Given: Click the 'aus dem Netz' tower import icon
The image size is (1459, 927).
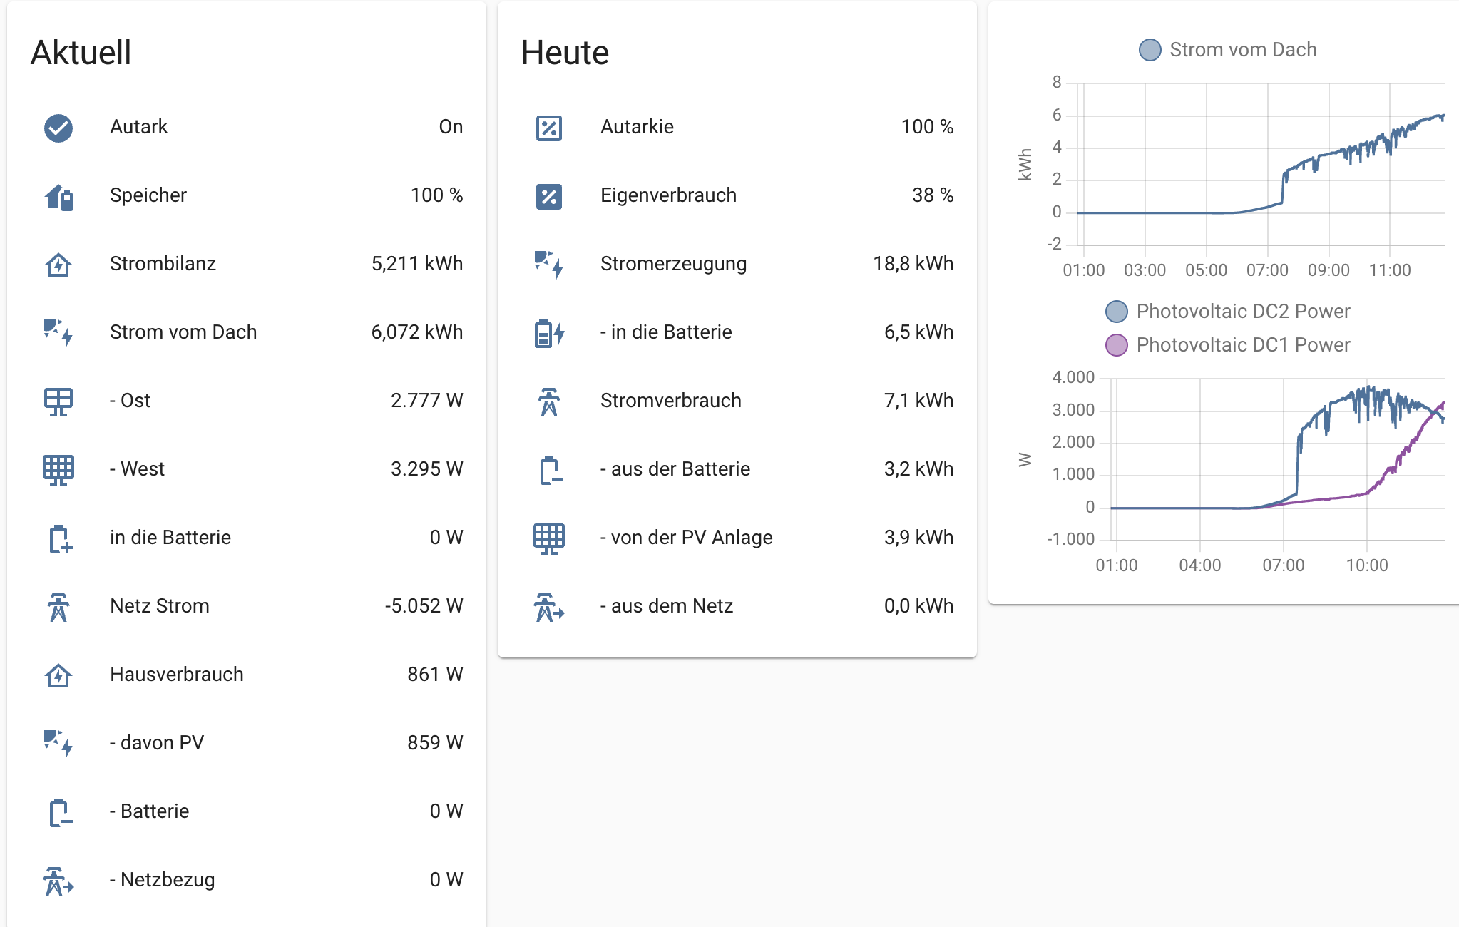Looking at the screenshot, I should click(549, 607).
